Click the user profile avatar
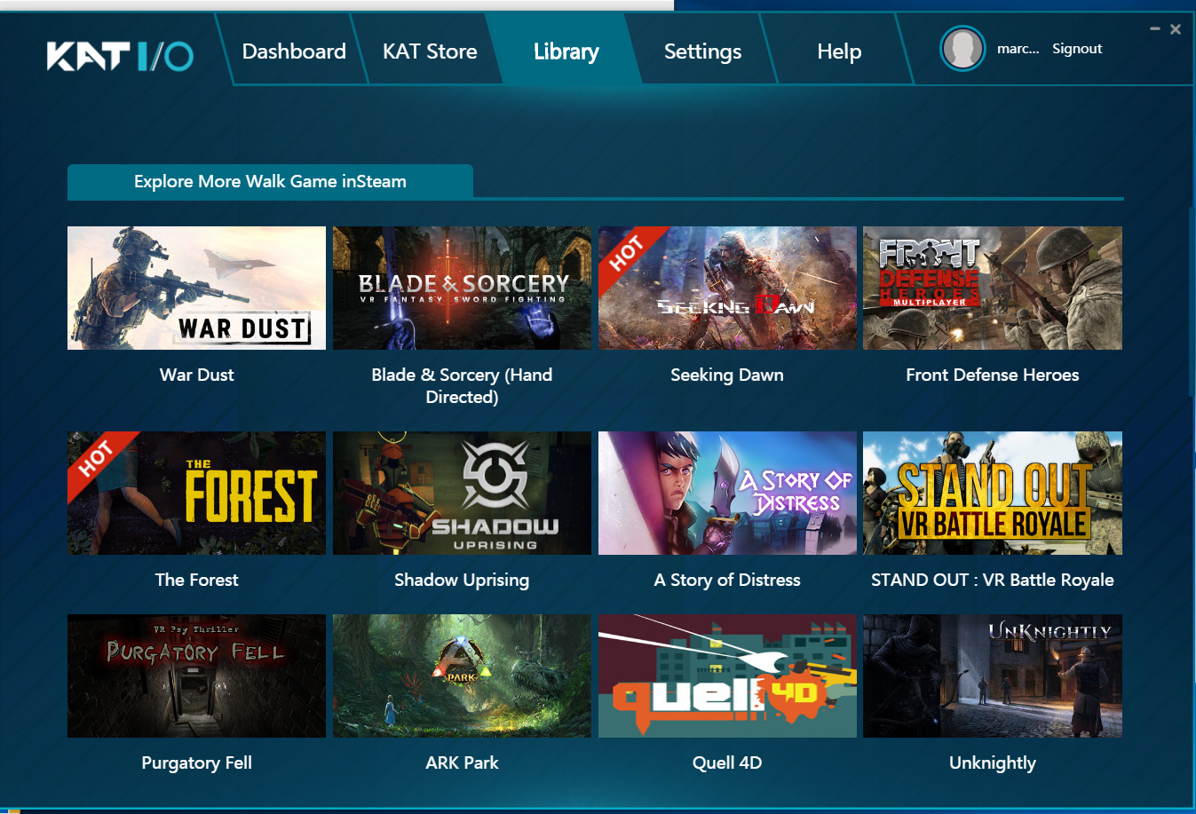1196x814 pixels. [x=962, y=49]
